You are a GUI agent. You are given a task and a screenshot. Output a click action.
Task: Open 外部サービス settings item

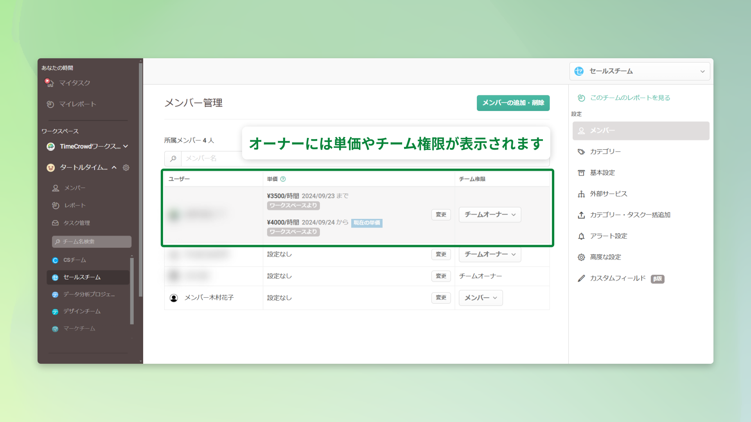[x=608, y=194]
